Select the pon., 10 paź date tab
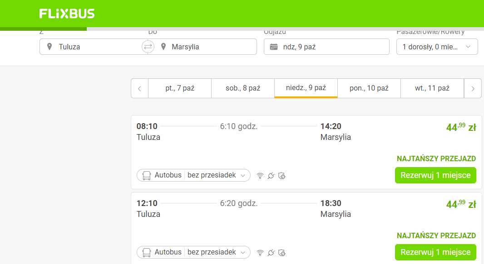 [x=369, y=88]
